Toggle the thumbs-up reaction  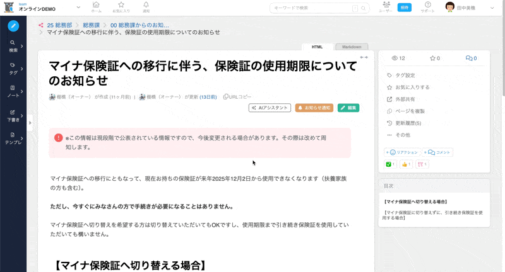405,164
